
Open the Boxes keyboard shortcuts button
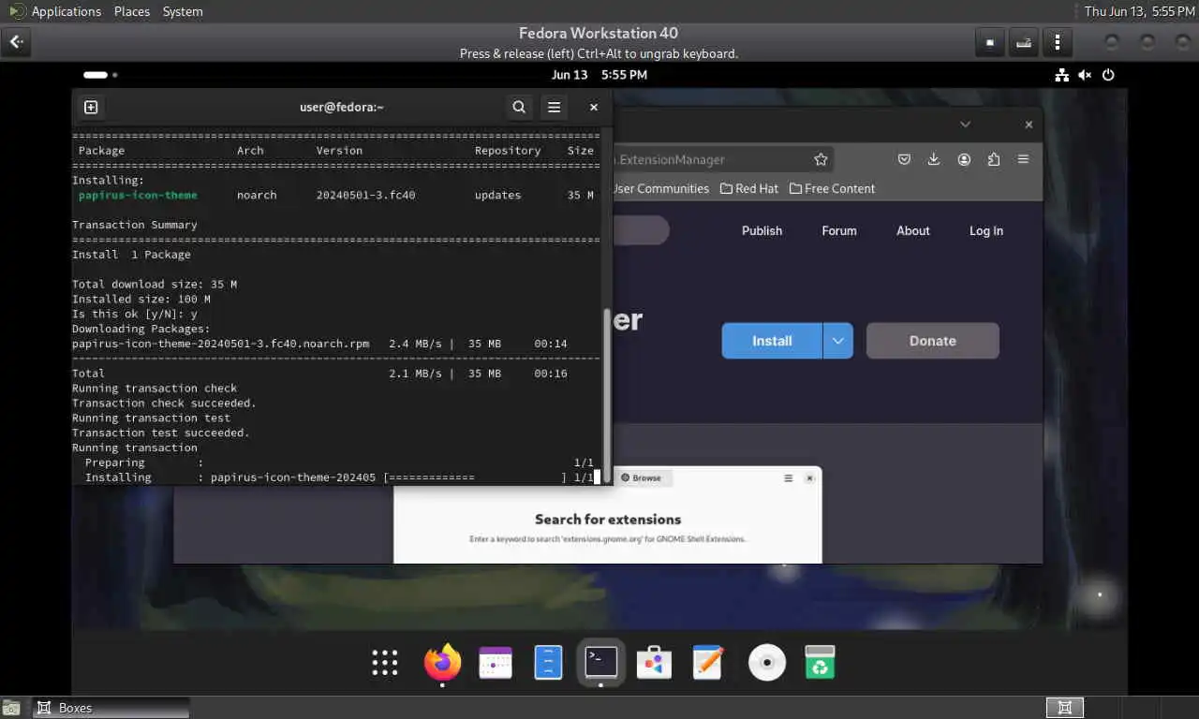[1024, 42]
